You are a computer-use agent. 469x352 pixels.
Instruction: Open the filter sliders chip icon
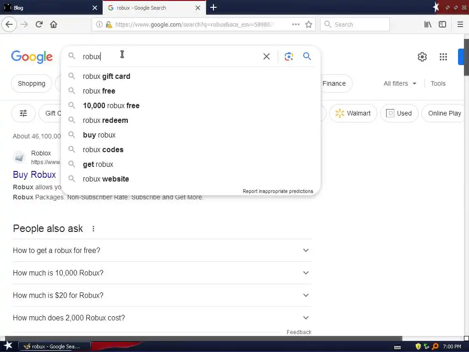tap(23, 113)
